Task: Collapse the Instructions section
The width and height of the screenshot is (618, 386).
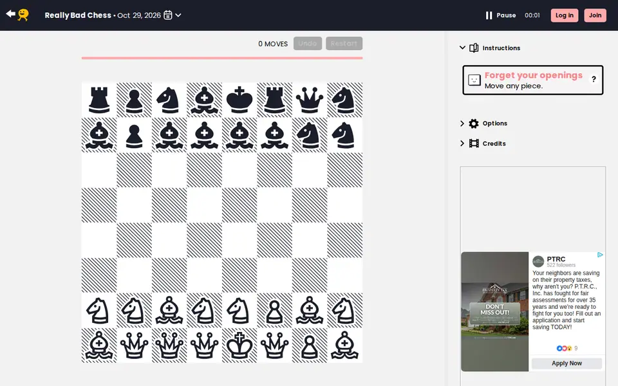Action: (462, 48)
